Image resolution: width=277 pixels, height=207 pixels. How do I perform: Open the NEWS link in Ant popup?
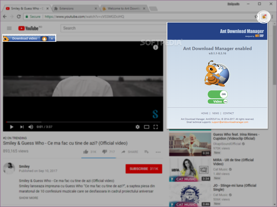point(215,113)
